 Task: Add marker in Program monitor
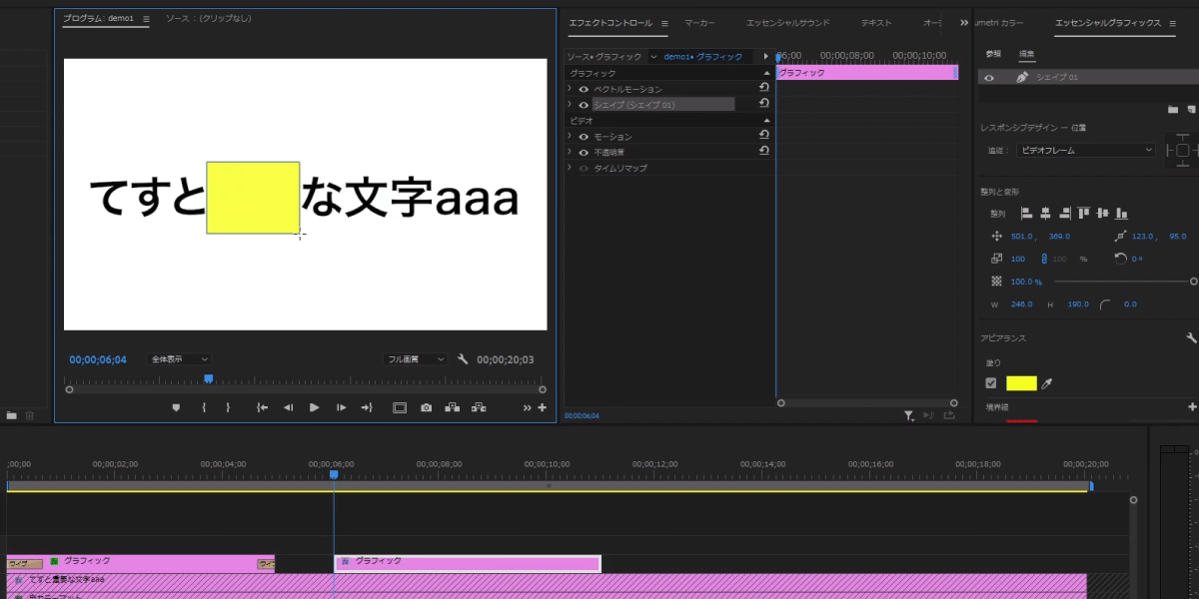coord(176,407)
